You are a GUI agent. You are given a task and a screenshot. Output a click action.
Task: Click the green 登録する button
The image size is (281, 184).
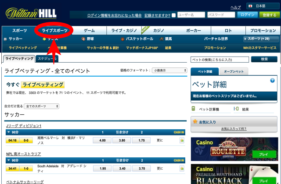[269, 15]
